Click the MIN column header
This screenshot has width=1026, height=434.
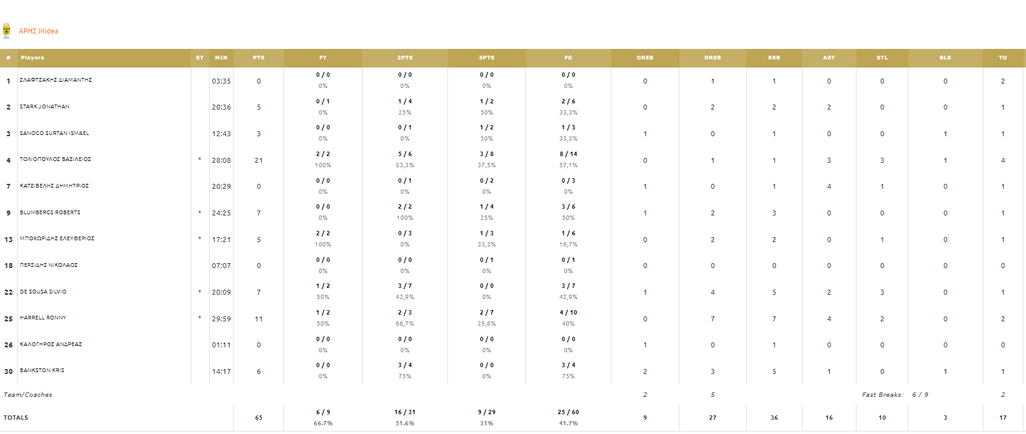click(221, 58)
